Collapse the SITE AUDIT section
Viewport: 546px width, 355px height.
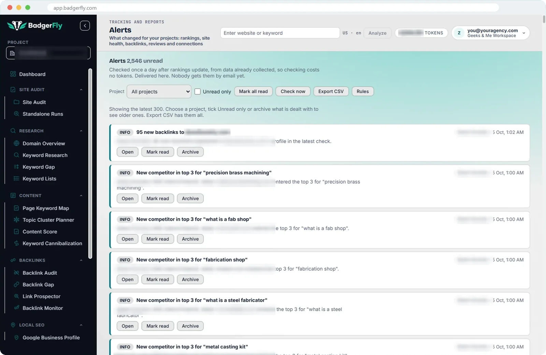tap(81, 90)
